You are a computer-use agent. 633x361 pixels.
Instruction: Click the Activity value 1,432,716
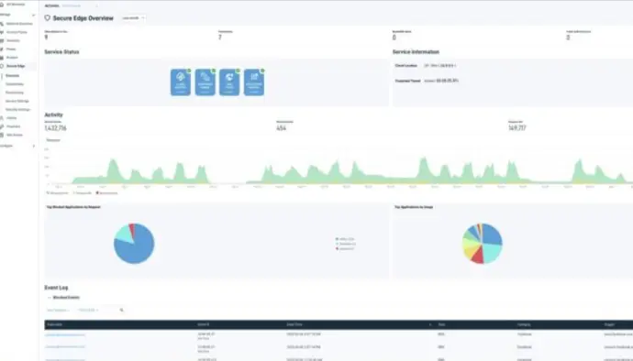[55, 128]
